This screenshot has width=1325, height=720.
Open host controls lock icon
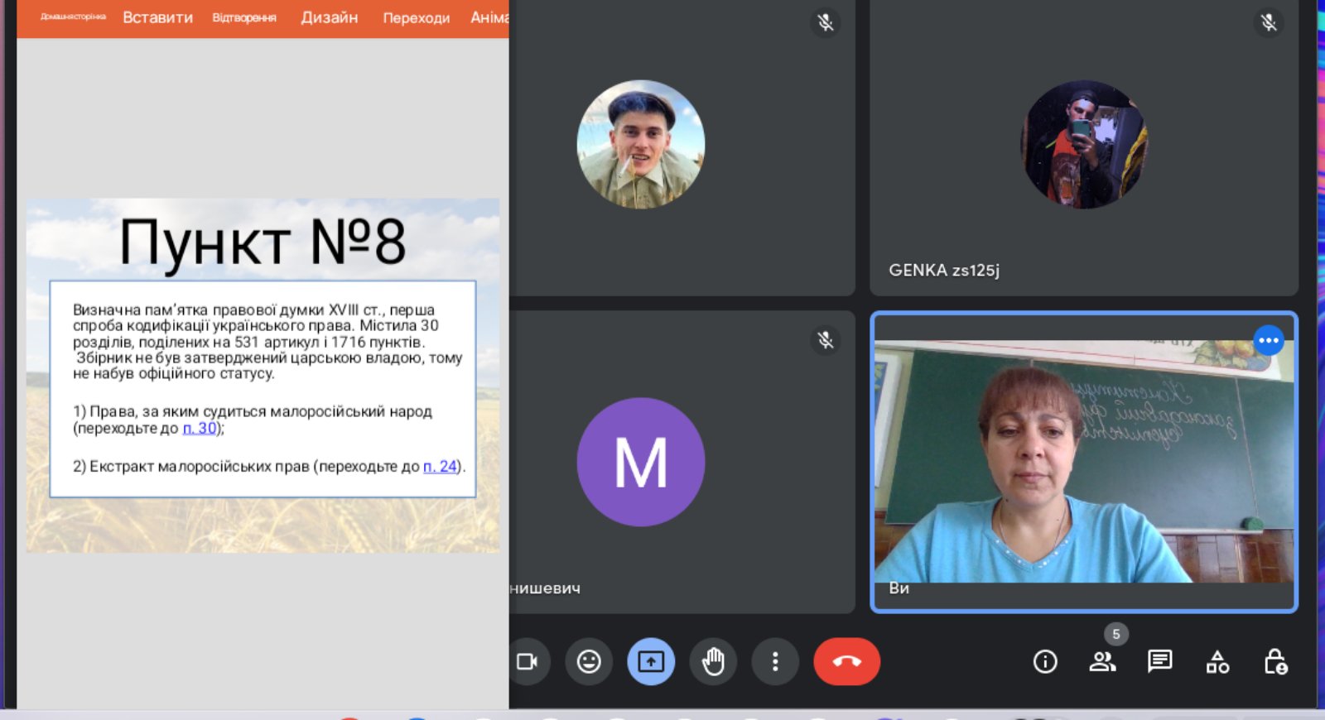1274,661
